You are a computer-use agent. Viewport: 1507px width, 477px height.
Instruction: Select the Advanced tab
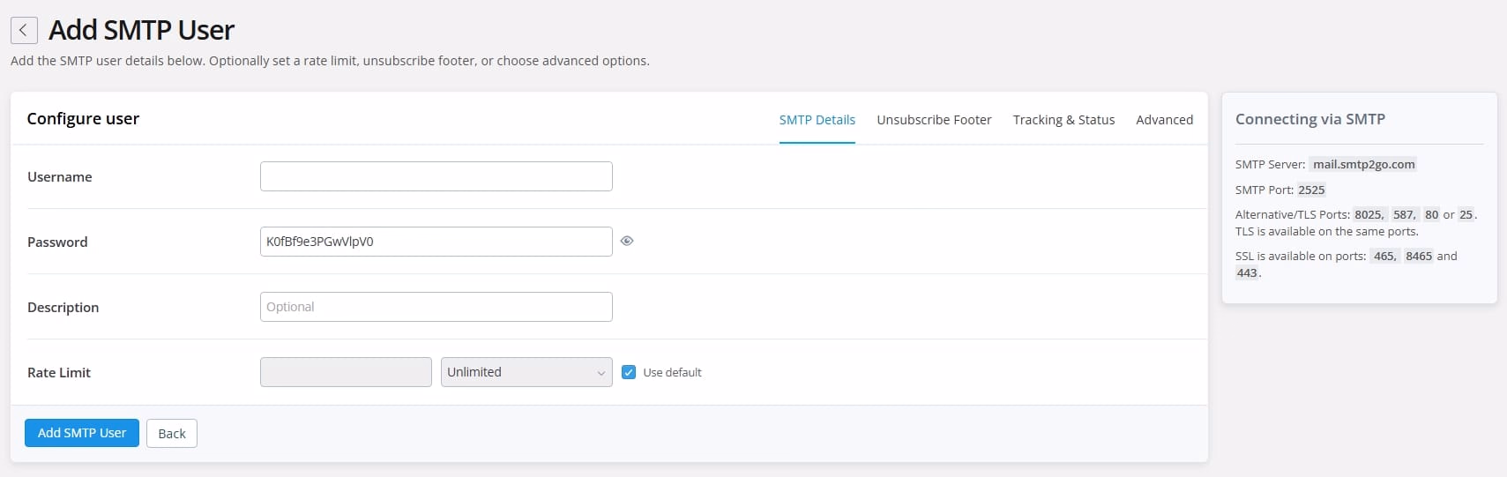point(1164,120)
